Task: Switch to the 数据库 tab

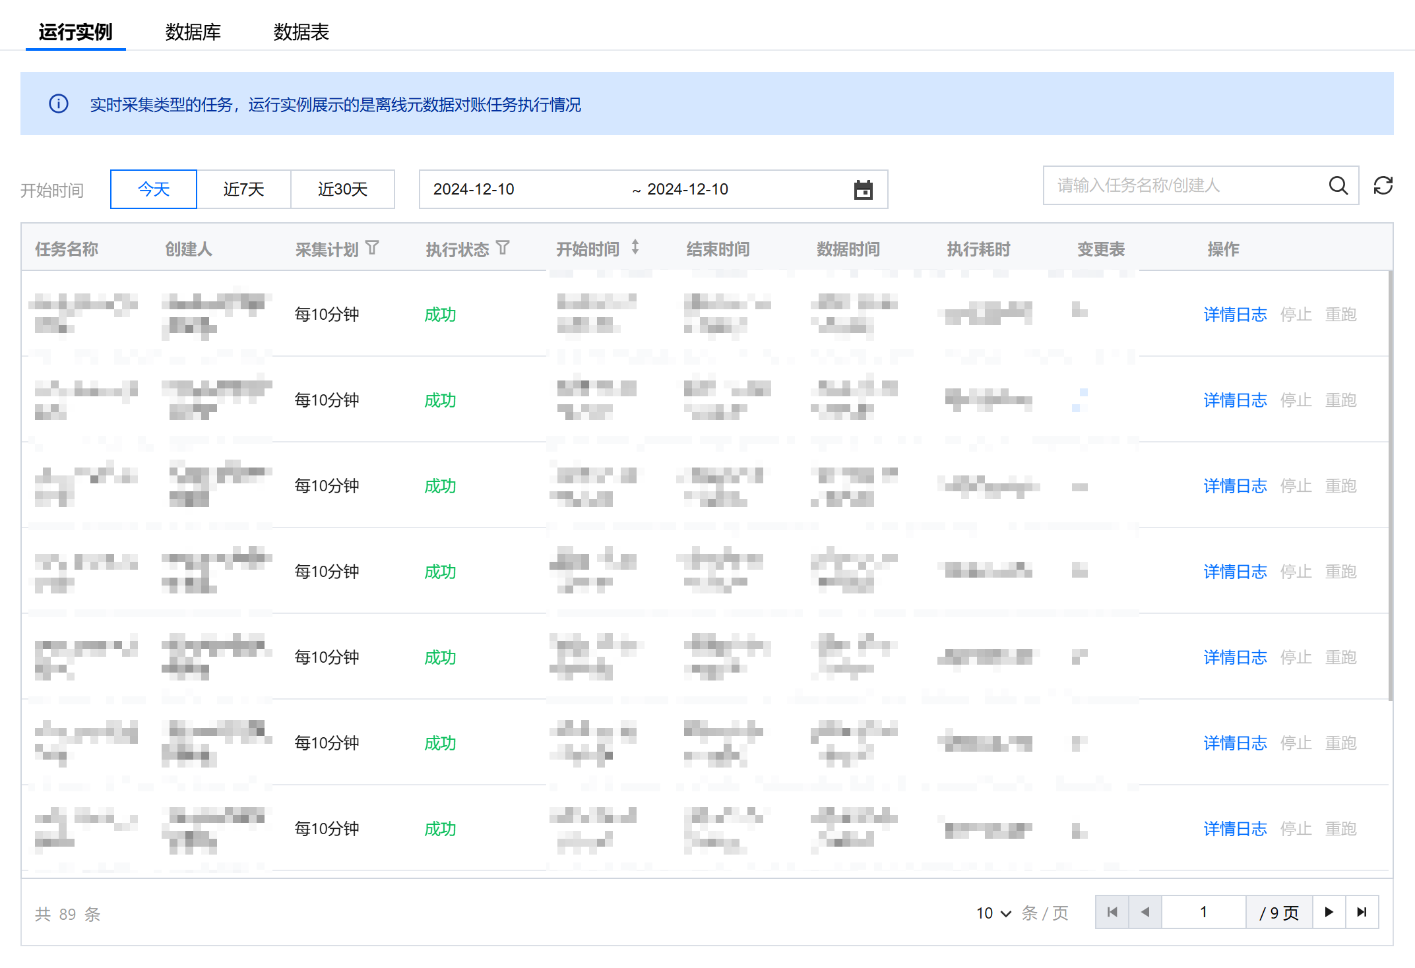Action: [x=193, y=32]
